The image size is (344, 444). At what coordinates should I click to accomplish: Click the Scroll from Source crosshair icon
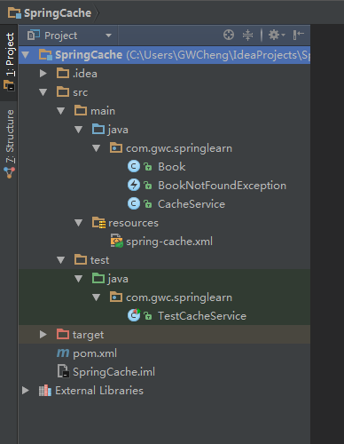(x=229, y=35)
